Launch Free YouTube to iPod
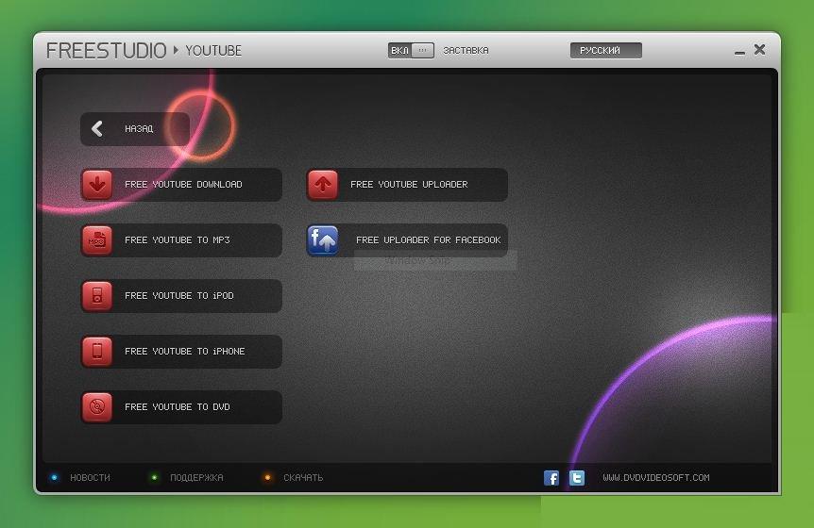 (x=181, y=296)
